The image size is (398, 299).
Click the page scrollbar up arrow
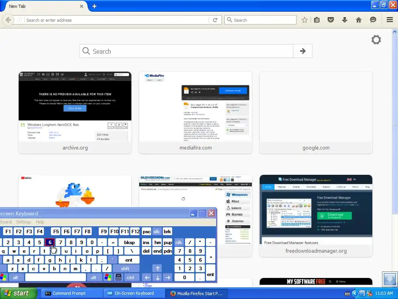[395, 32]
